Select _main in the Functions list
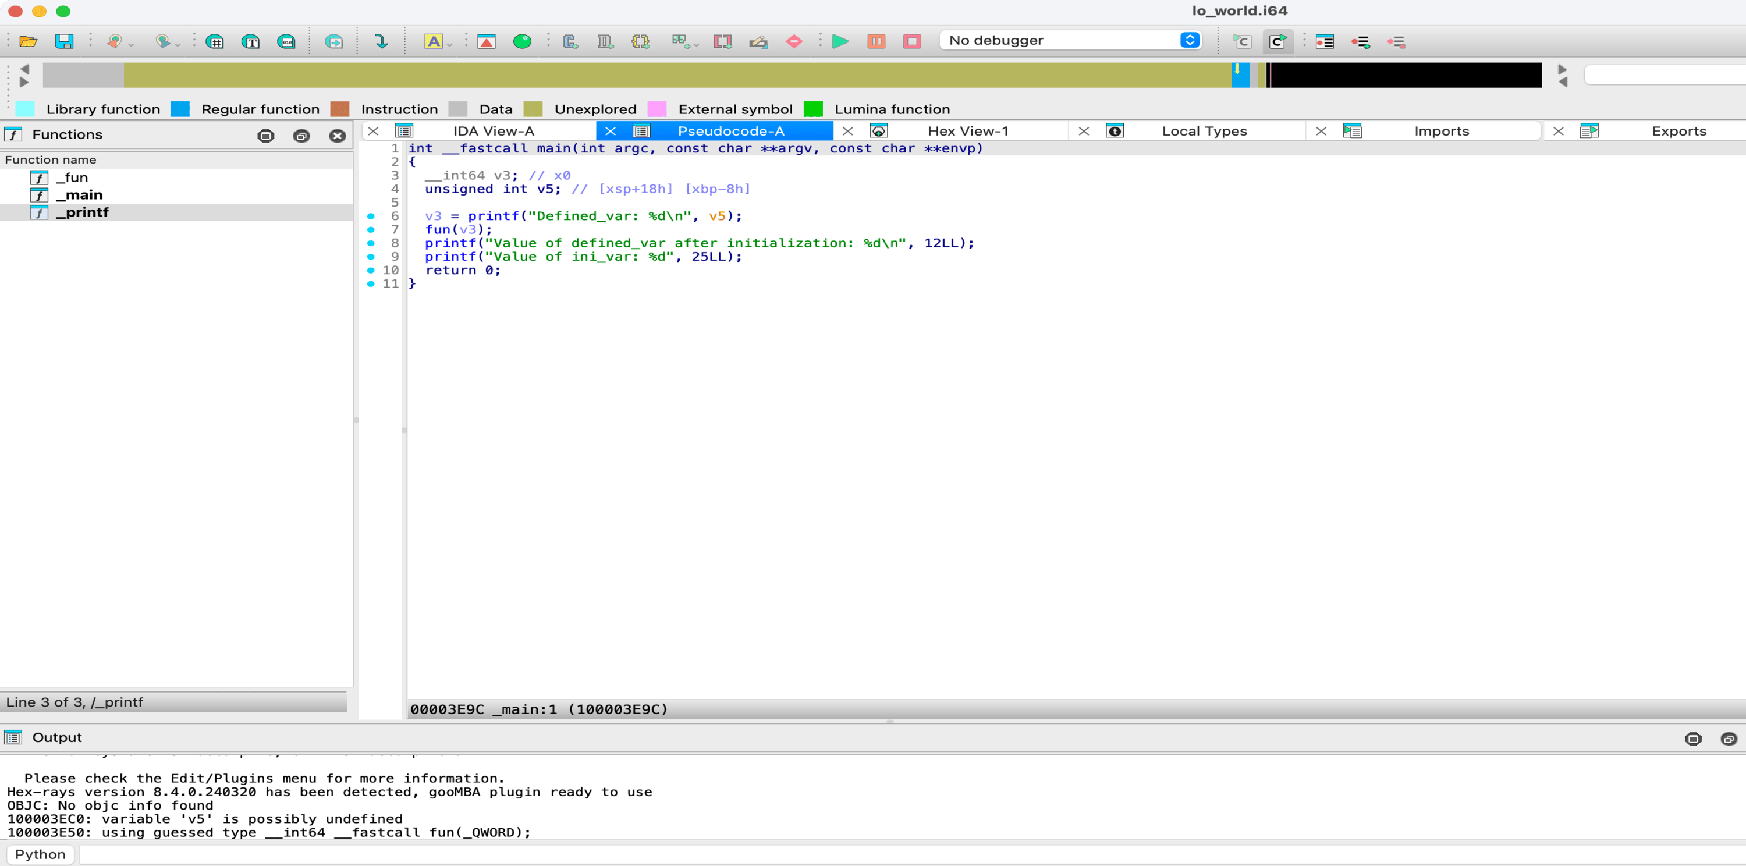 point(80,194)
